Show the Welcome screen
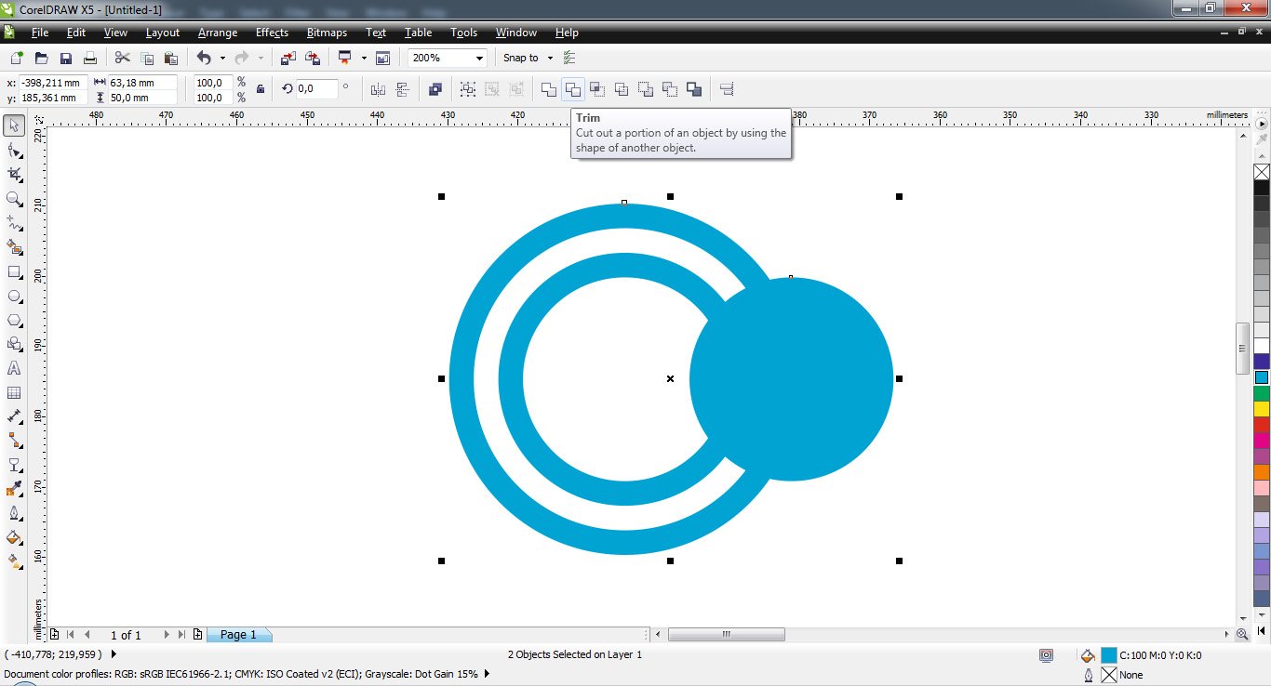 coord(382,58)
